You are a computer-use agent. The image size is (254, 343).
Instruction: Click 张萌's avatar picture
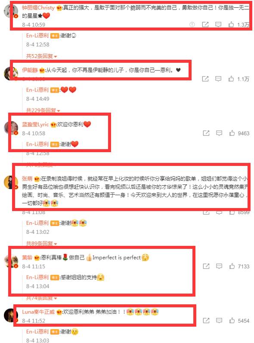pyautogui.click(x=11, y=182)
